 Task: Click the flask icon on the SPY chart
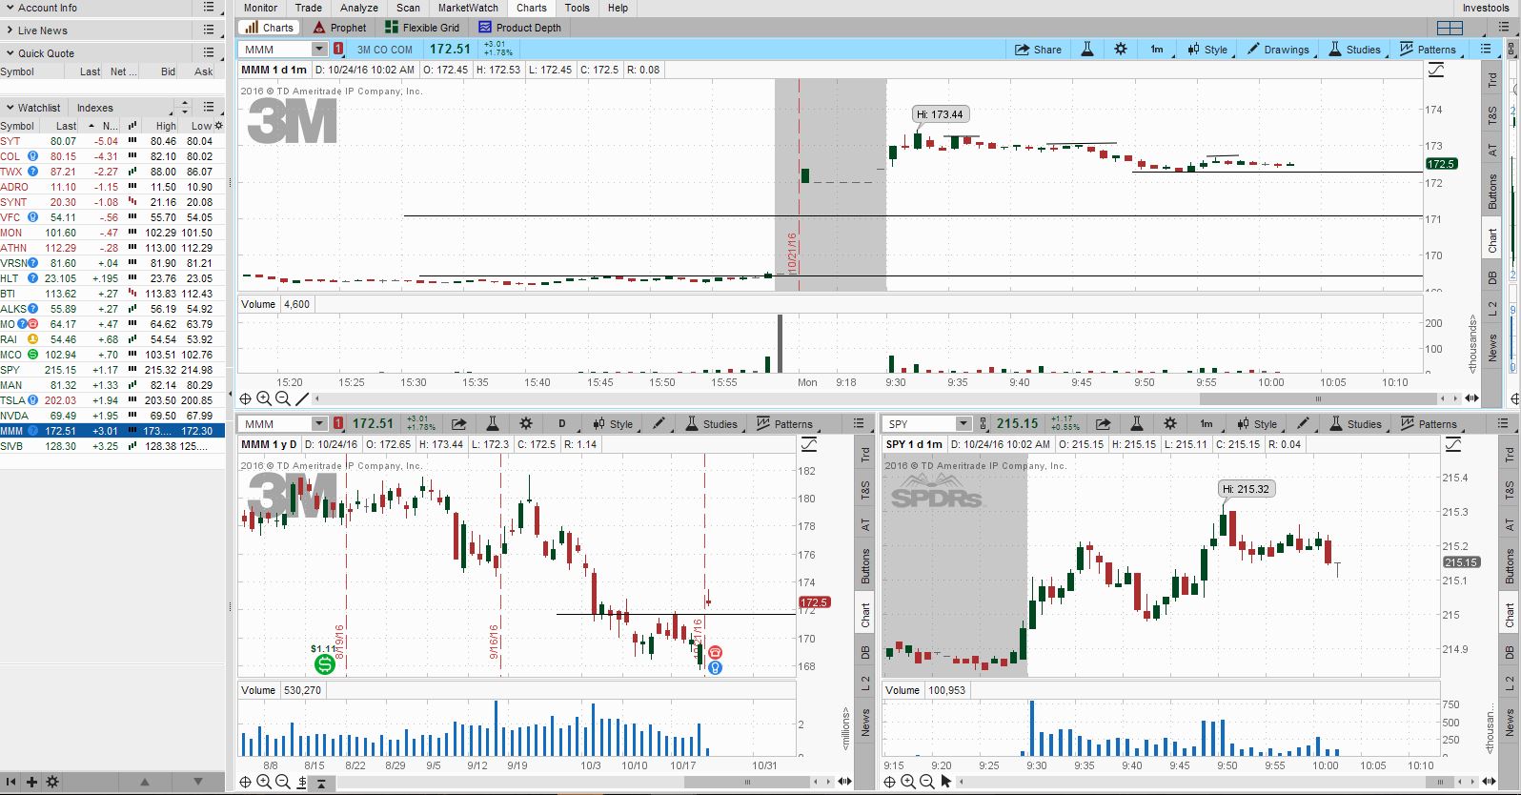coord(1137,424)
